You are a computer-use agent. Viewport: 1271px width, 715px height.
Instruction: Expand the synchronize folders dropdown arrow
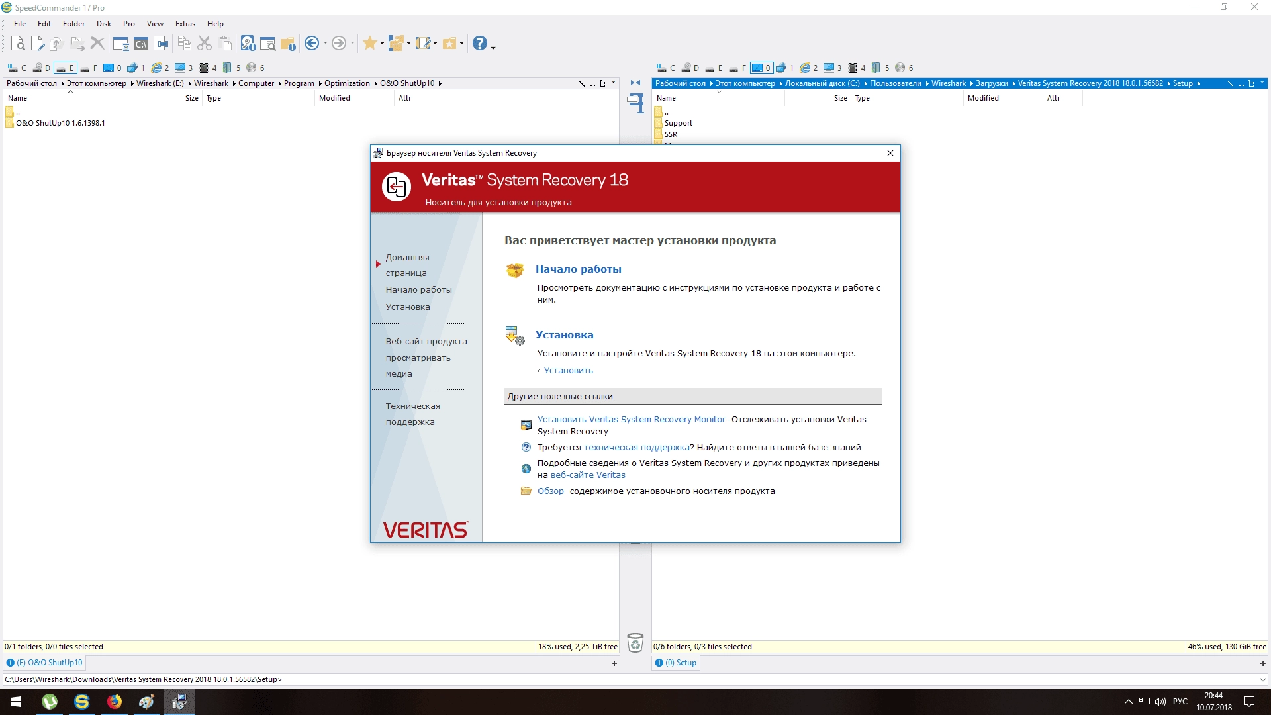pos(408,44)
